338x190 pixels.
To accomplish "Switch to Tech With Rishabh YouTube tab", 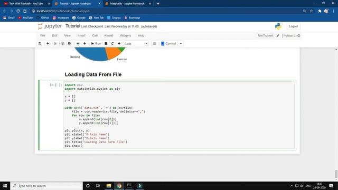I will 26,4.
